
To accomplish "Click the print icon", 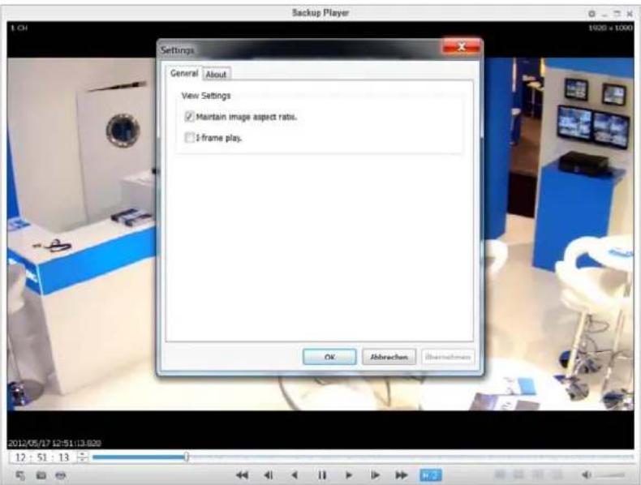I will coord(61,475).
